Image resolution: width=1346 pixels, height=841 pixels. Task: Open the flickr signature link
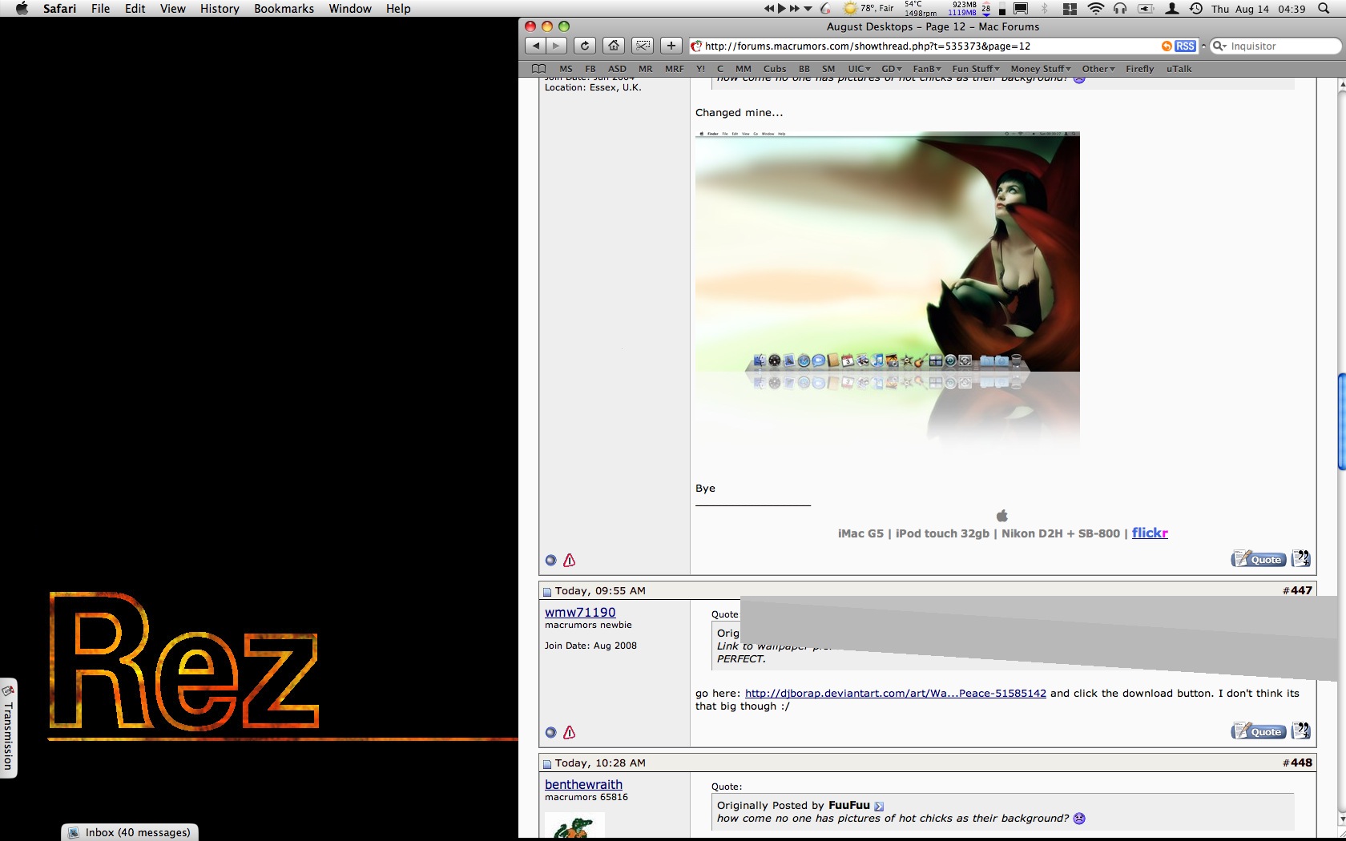tap(1150, 533)
